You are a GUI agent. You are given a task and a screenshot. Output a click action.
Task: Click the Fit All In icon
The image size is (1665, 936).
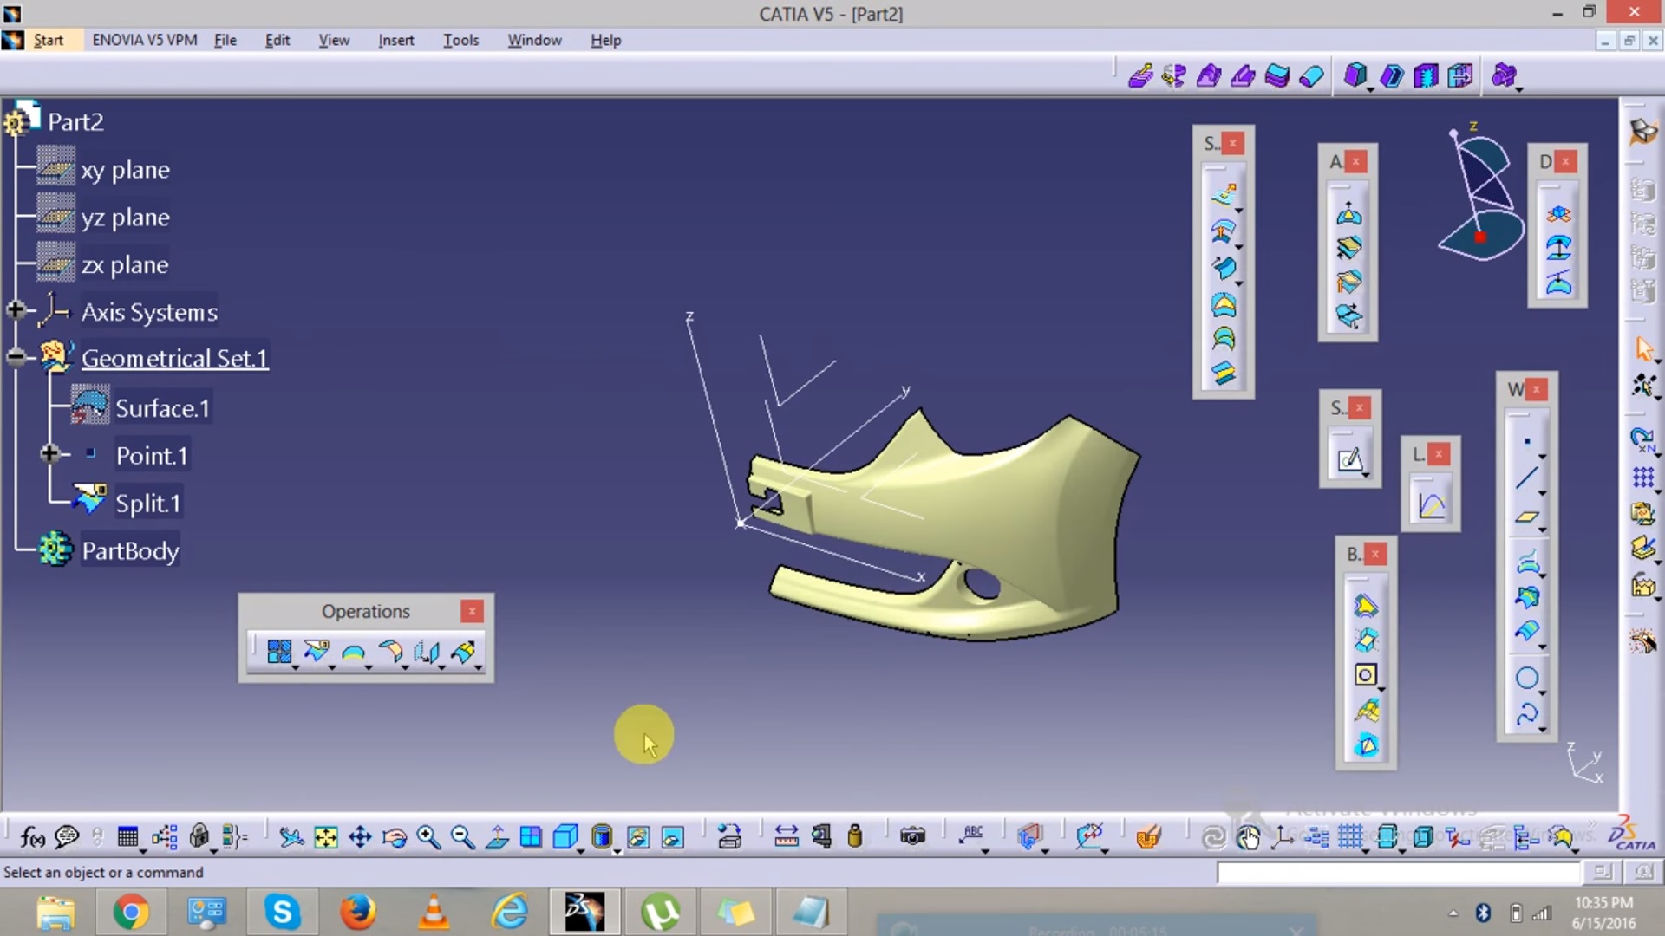pos(325,836)
